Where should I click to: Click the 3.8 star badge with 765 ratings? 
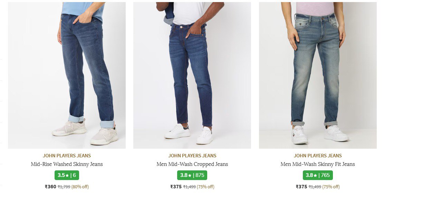(318, 175)
